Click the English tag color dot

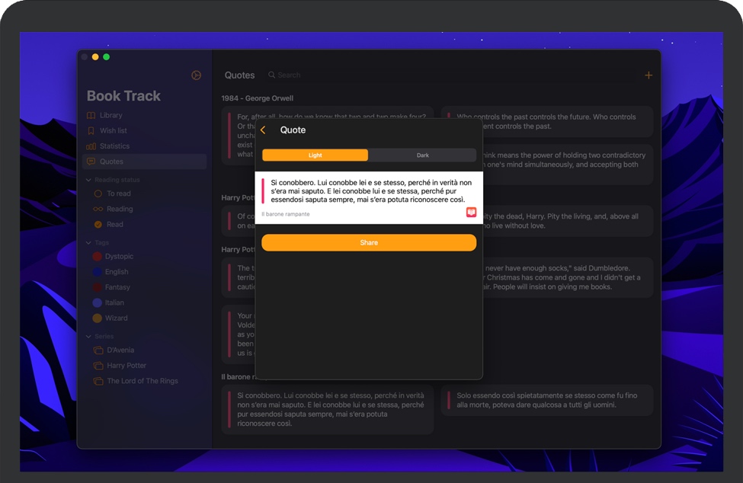97,272
